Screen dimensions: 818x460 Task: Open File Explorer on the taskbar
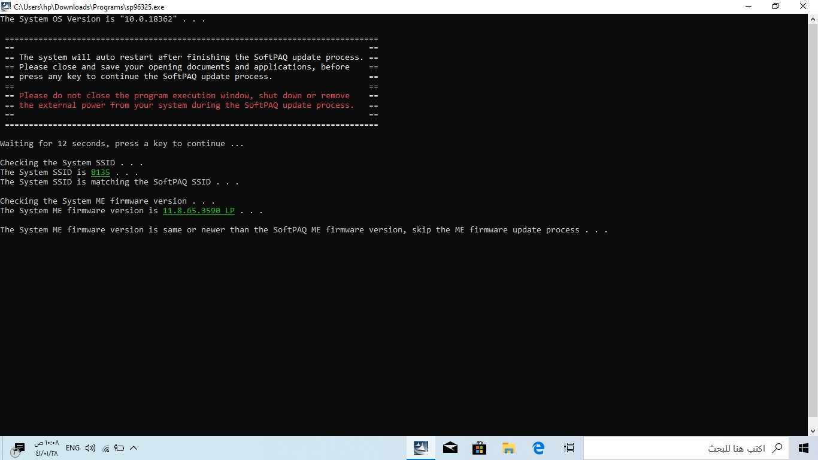pos(508,447)
